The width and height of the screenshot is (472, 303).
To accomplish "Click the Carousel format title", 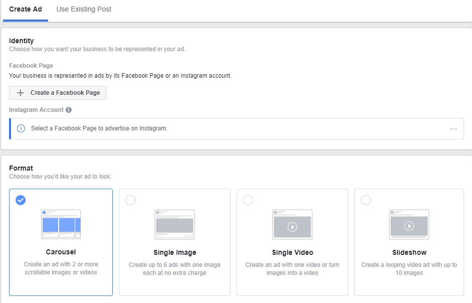I will coord(61,252).
